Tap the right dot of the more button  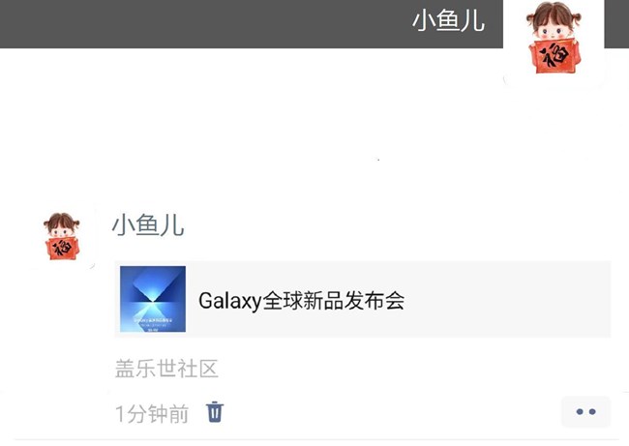592,411
